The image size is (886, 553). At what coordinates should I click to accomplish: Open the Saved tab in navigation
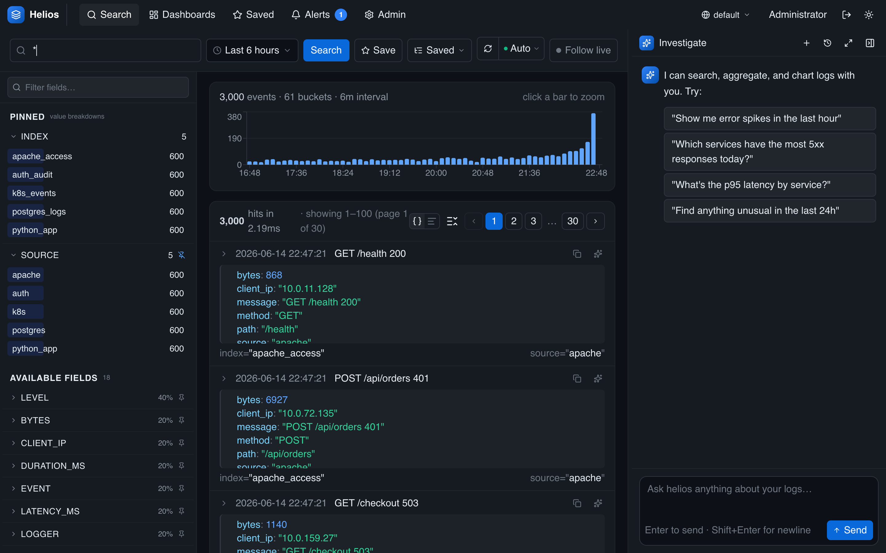pos(253,15)
